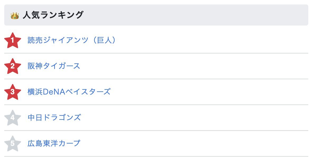Click the 読売 characters in first entry
The width and height of the screenshot is (312, 159).
35,40
